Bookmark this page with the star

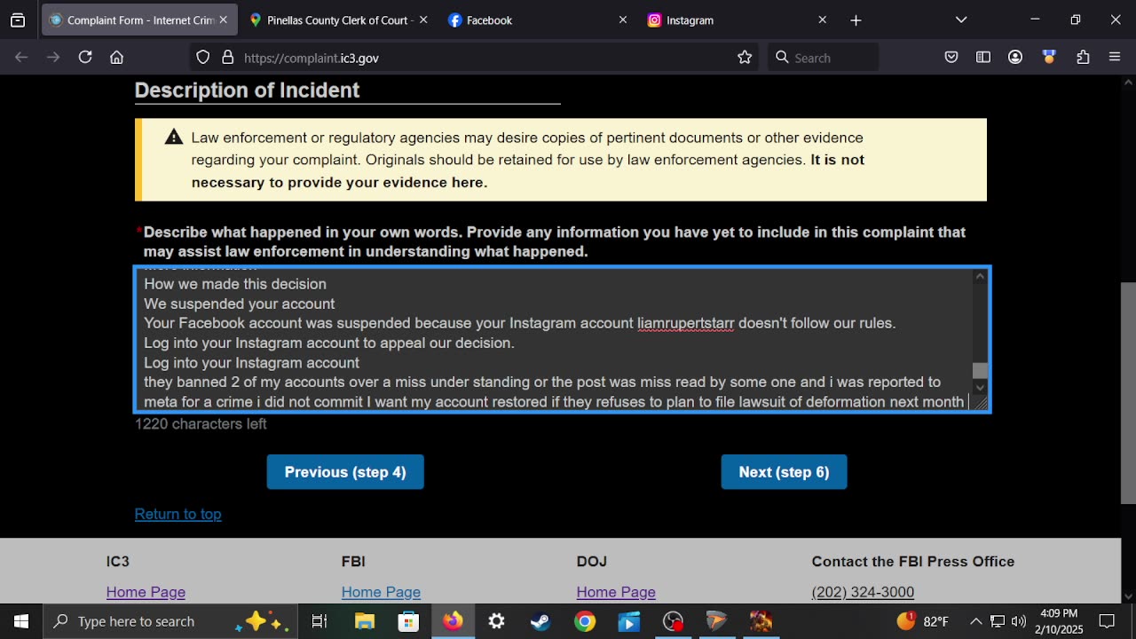coord(745,57)
